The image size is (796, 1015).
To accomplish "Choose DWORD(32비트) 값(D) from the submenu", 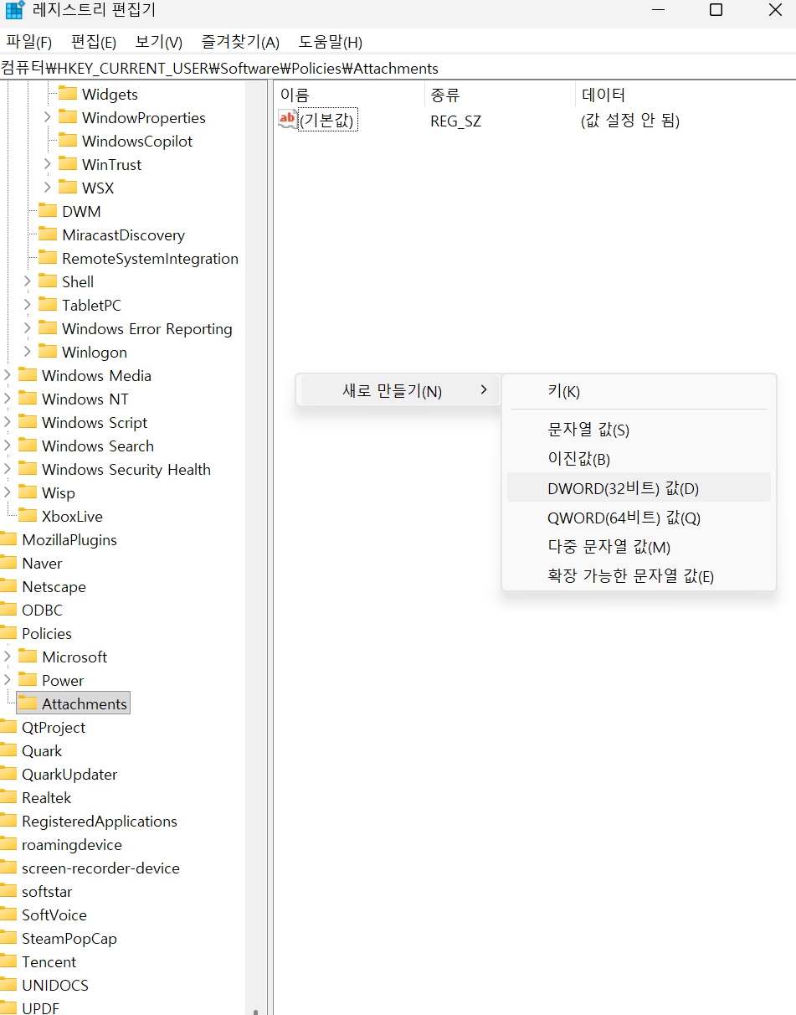I will (x=639, y=487).
